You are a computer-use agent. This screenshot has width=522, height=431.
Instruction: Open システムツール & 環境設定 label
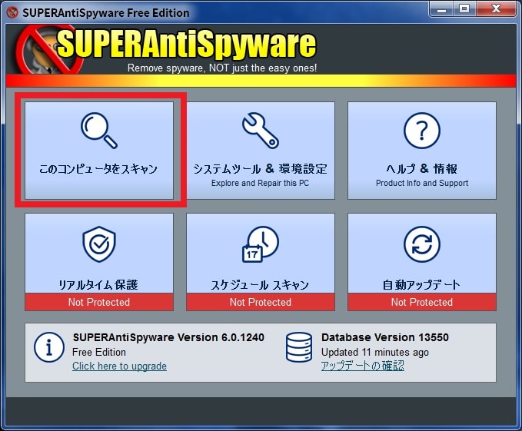tap(261, 169)
